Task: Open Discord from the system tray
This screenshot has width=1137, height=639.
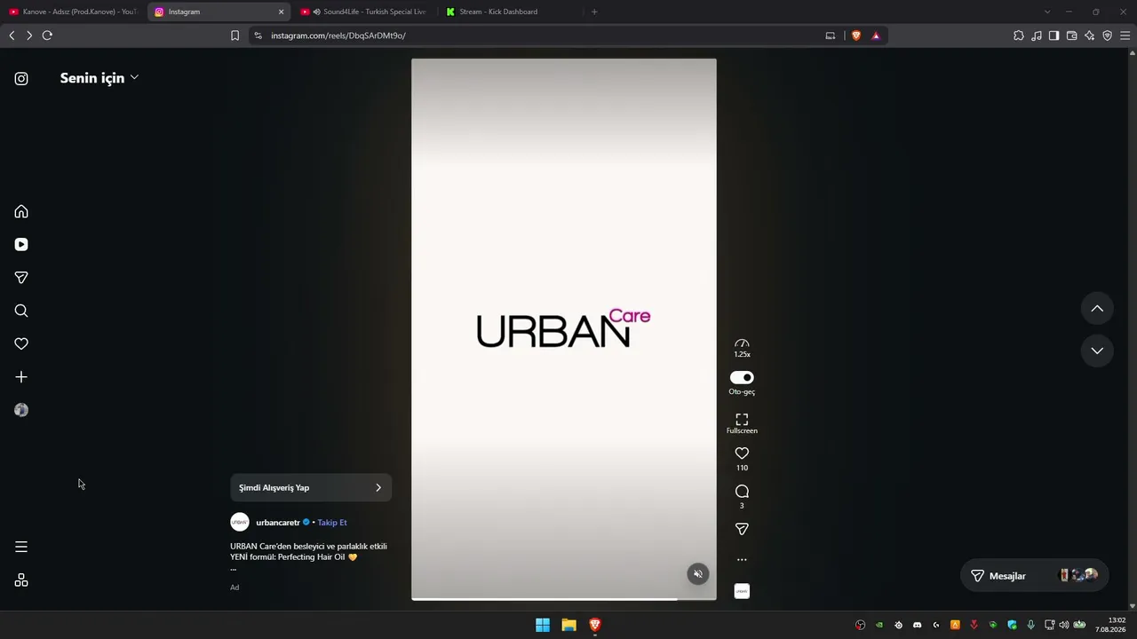Action: coord(918,625)
